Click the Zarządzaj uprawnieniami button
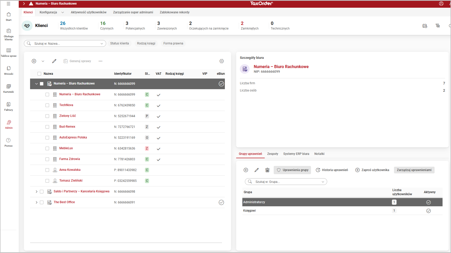The image size is (451, 253). pyautogui.click(x=414, y=170)
